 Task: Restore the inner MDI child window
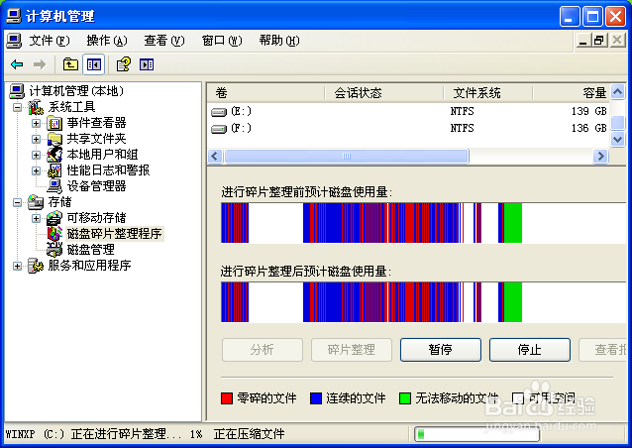coord(599,41)
